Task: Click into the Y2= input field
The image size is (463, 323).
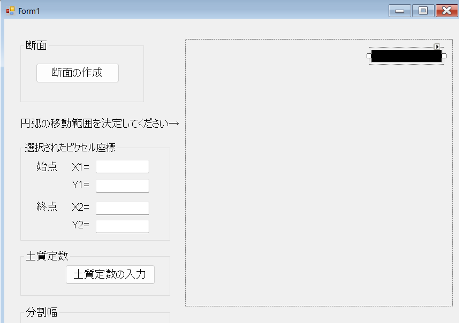Action: click(x=122, y=226)
